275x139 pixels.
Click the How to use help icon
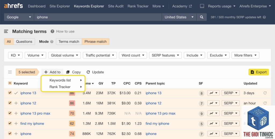pyautogui.click(x=52, y=31)
